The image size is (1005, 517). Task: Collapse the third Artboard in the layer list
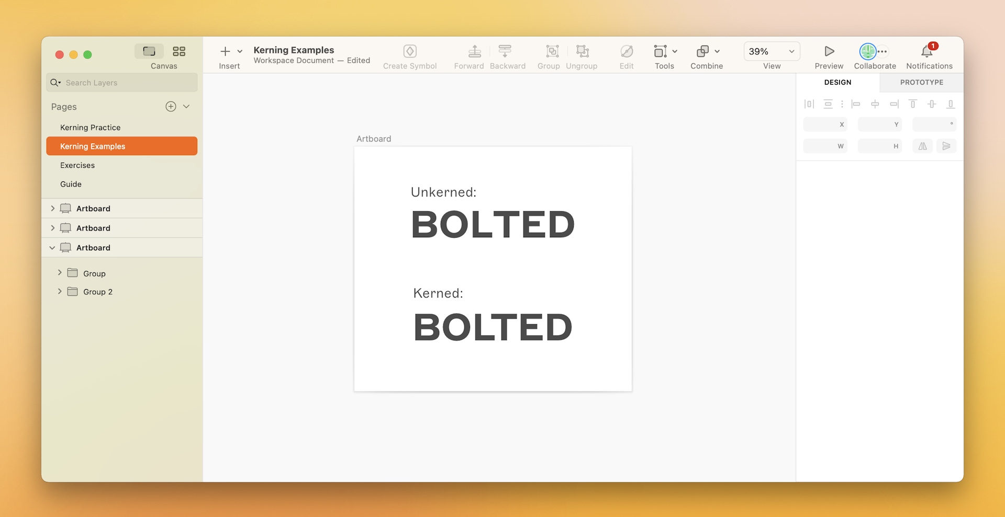[x=52, y=247]
